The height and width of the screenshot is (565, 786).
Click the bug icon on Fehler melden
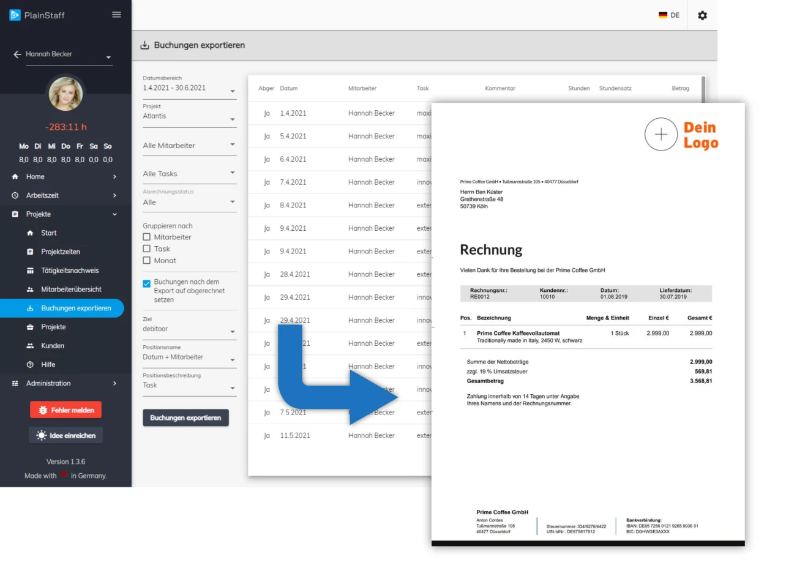click(43, 410)
